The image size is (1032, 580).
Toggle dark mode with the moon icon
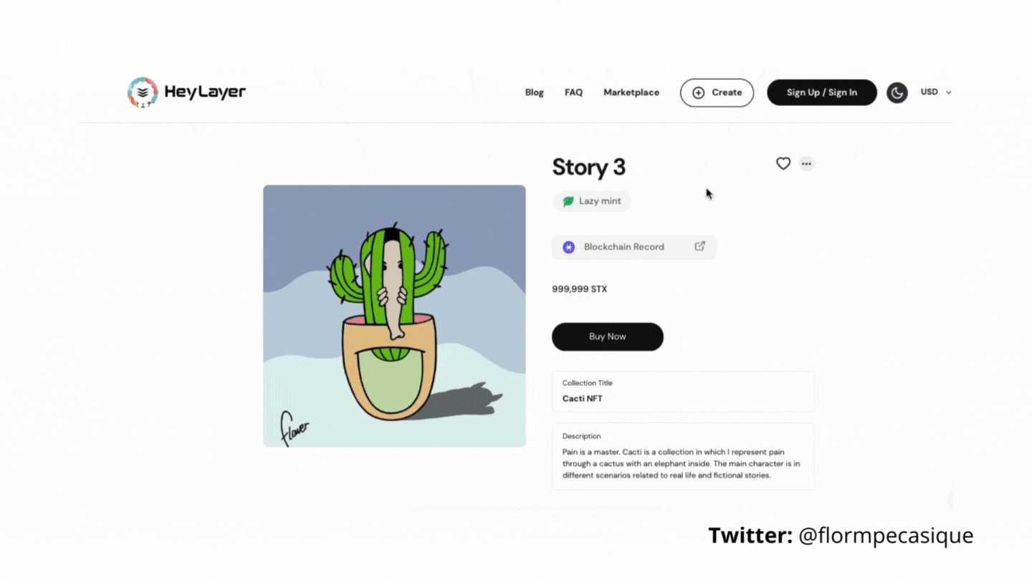(x=897, y=92)
